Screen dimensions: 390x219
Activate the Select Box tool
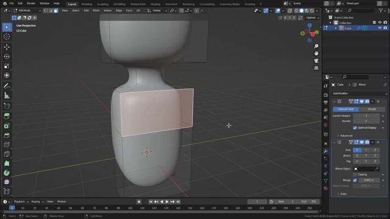pos(7,27)
